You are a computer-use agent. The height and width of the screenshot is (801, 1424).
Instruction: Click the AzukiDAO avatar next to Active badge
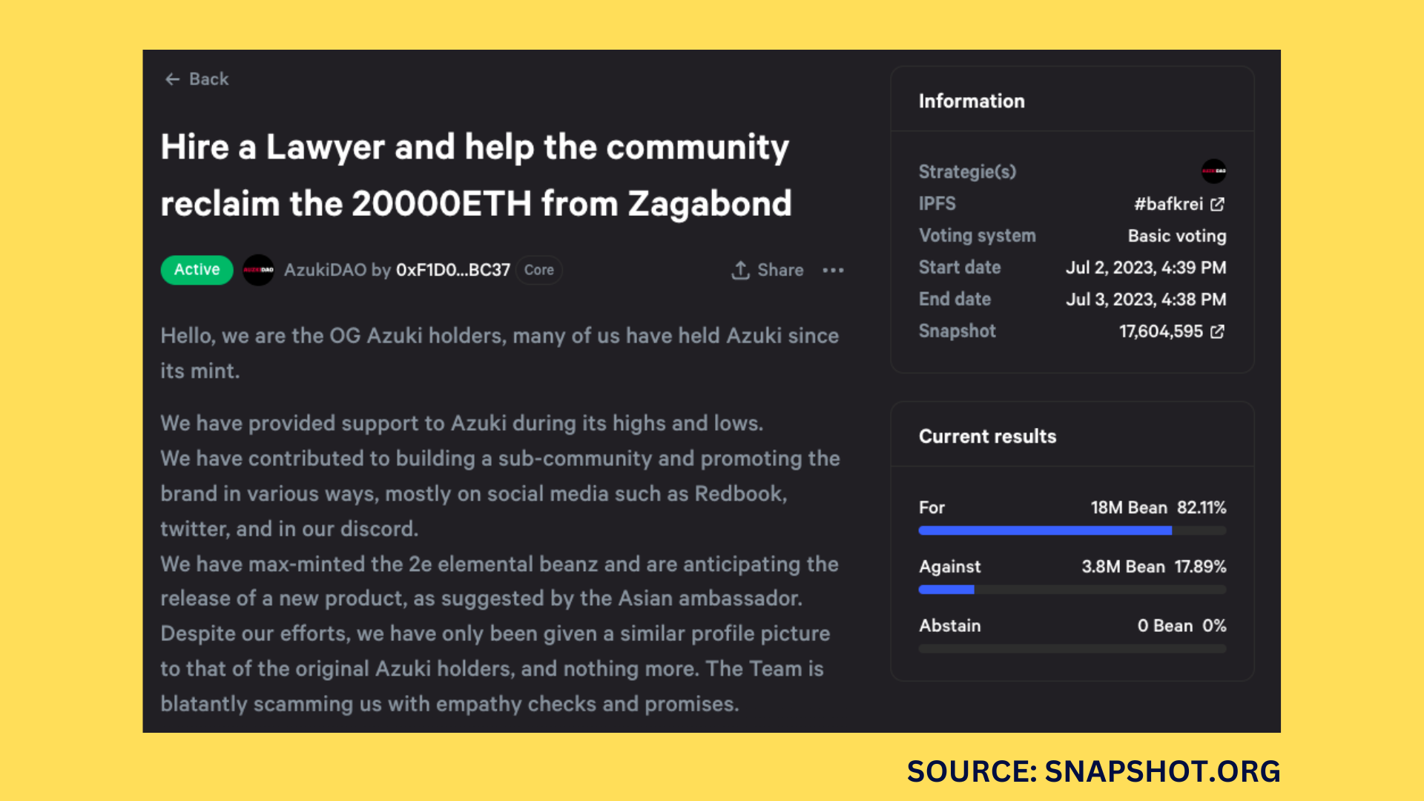point(258,270)
